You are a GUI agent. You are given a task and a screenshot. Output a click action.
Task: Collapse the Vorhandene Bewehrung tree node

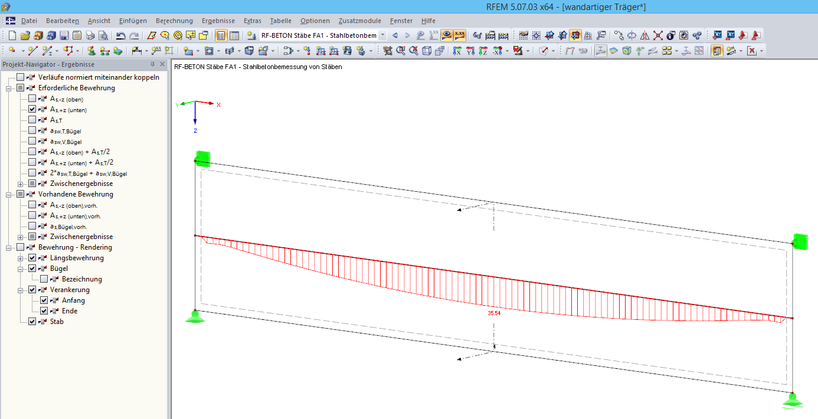coord(9,194)
